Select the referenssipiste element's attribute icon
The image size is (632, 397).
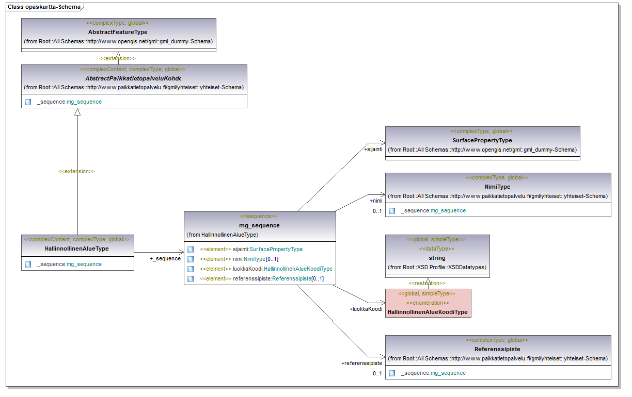pos(191,278)
